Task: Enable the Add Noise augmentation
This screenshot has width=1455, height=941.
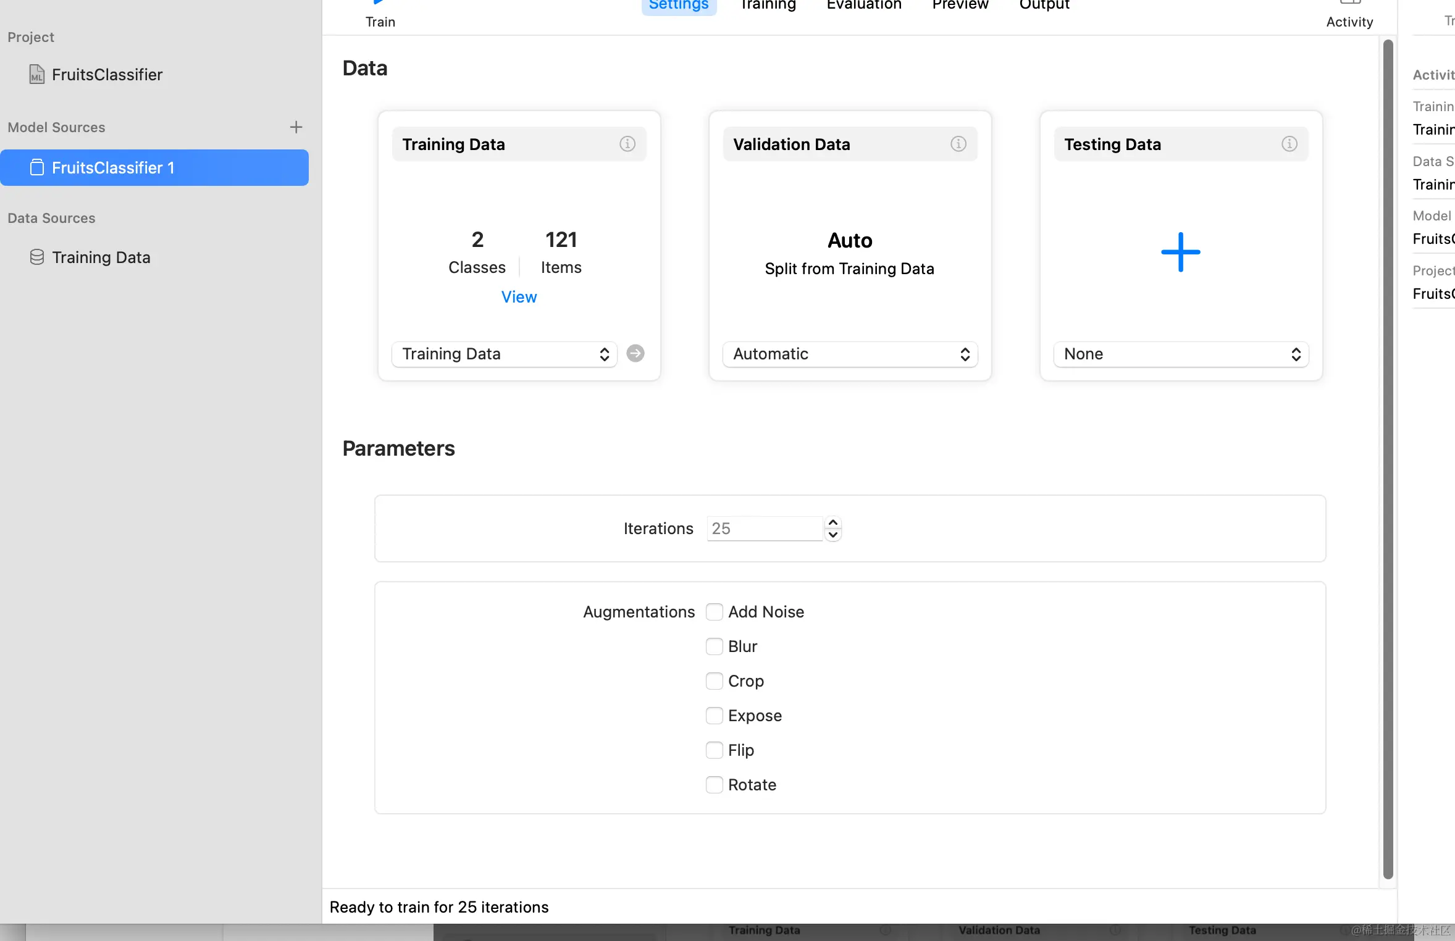Action: 714,612
